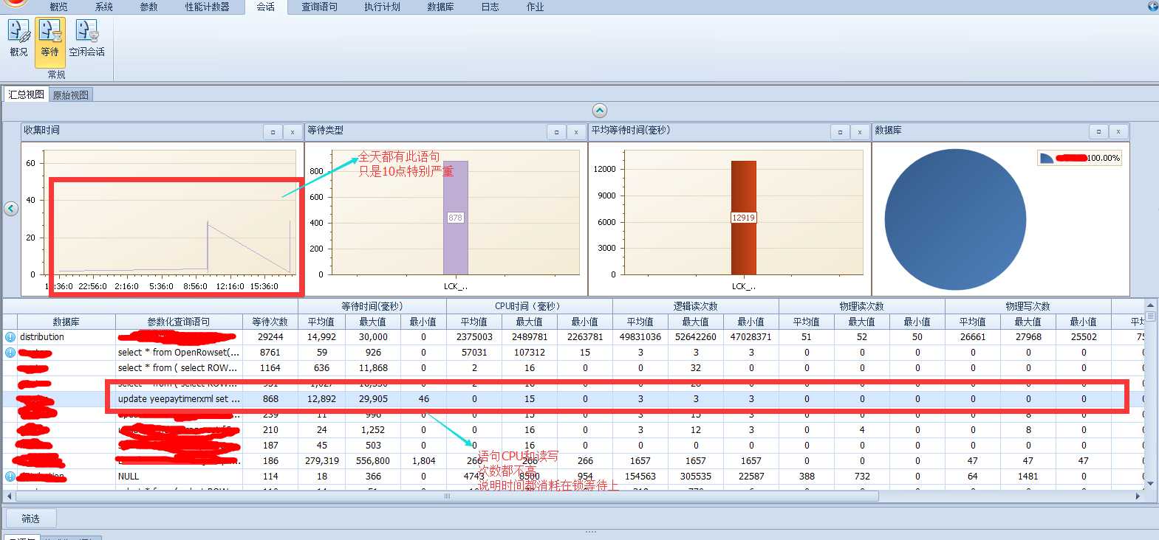Click the orange bar in 平均等待时间 chart
Screen dimensions: 1159x540
[x=744, y=218]
